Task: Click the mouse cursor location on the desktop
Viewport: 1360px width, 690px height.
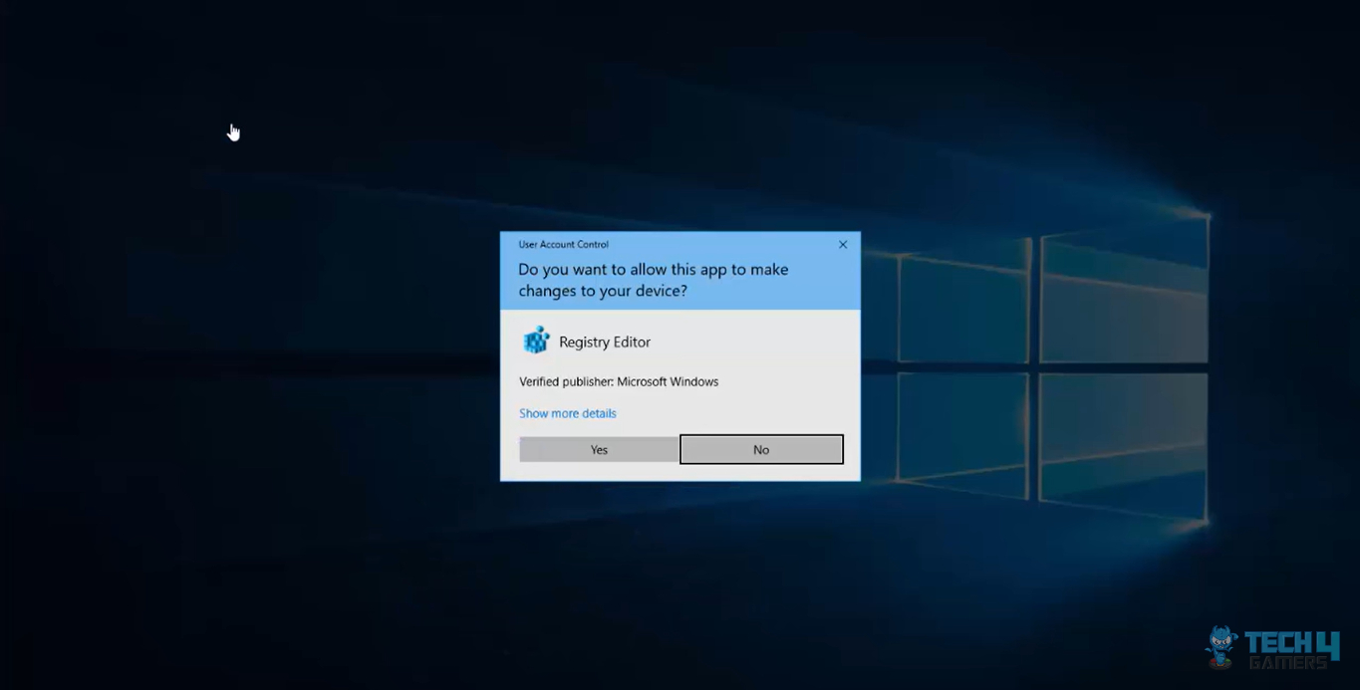Action: click(233, 130)
